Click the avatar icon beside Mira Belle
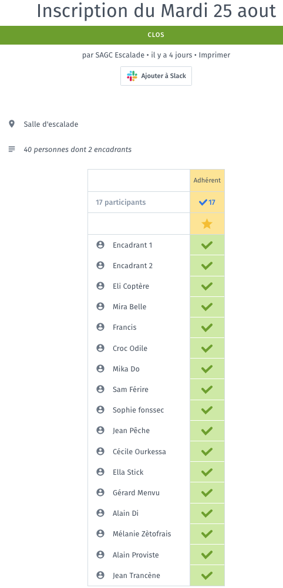The image size is (283, 588). click(x=100, y=306)
